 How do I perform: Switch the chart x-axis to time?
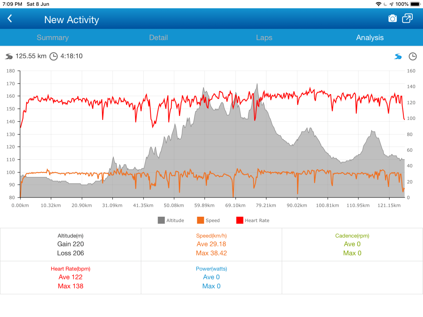(412, 56)
